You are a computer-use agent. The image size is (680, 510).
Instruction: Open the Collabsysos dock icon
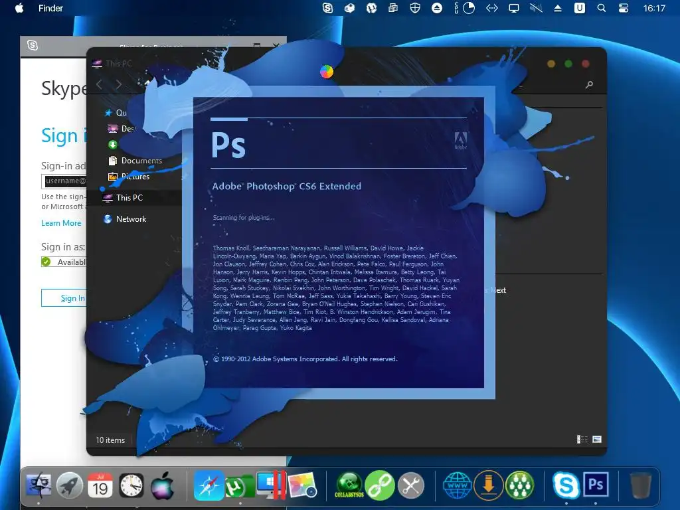tap(349, 485)
